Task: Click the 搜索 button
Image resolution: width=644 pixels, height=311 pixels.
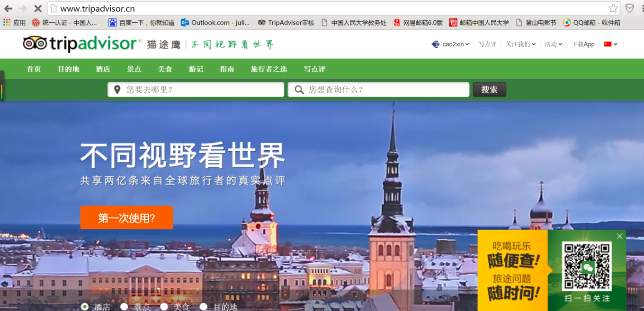Action: coord(490,89)
